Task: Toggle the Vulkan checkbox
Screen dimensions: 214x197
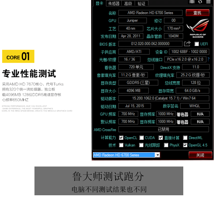Action: coord(121,145)
